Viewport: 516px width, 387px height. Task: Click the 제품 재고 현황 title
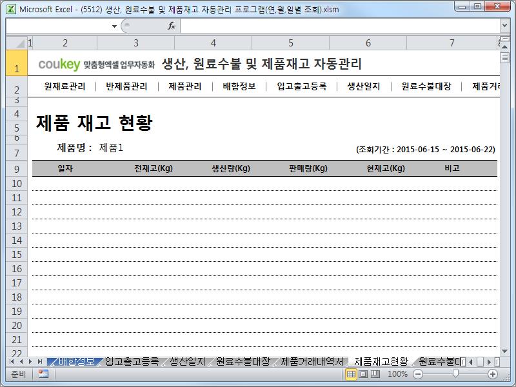94,123
